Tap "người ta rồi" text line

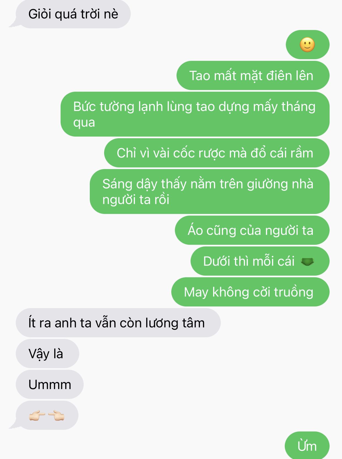click(x=136, y=199)
